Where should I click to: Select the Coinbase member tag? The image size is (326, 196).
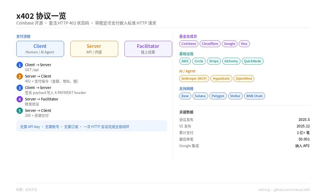click(x=189, y=44)
